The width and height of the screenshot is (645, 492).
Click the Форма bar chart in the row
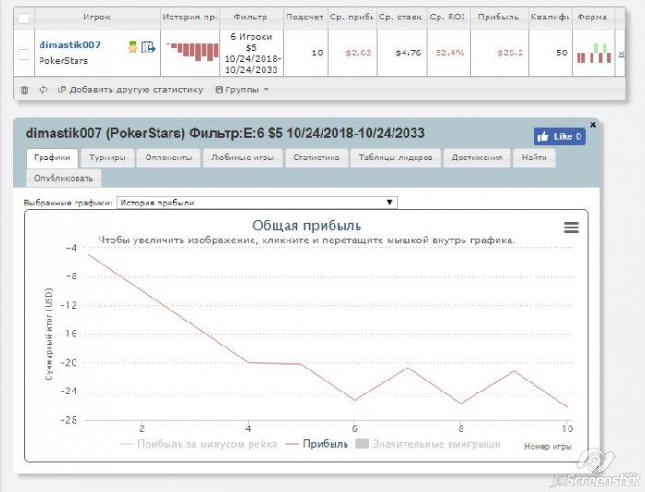coord(593,53)
